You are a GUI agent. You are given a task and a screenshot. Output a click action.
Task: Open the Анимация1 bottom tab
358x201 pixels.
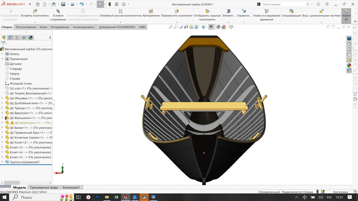click(x=71, y=188)
